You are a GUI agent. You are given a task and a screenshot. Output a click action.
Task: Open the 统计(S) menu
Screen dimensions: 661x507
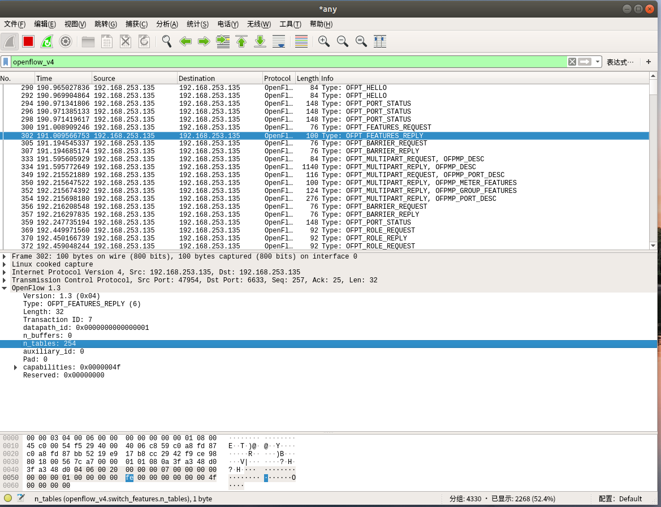coord(197,24)
